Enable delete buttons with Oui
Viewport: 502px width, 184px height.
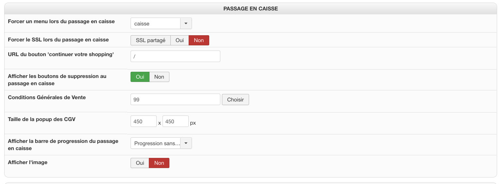140,77
